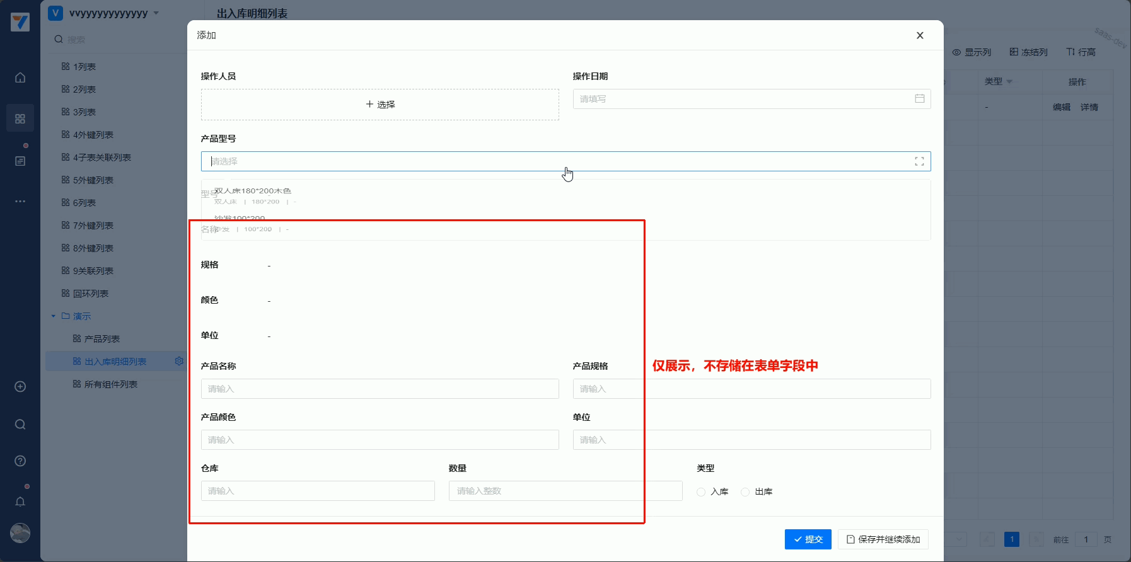Click the 提交 submit button

point(808,539)
